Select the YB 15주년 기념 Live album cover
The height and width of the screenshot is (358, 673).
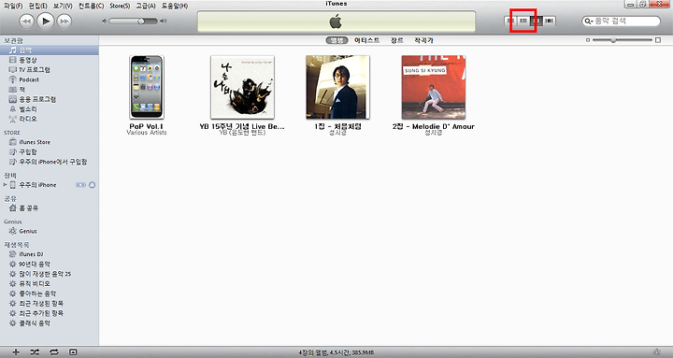point(242,87)
